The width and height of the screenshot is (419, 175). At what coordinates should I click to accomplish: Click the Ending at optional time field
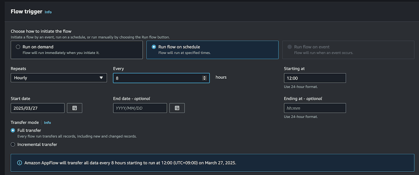point(315,108)
